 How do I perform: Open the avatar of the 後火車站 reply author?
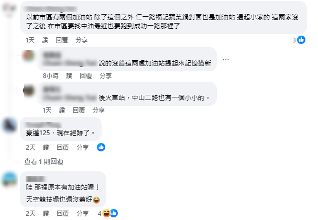pyautogui.click(x=29, y=91)
